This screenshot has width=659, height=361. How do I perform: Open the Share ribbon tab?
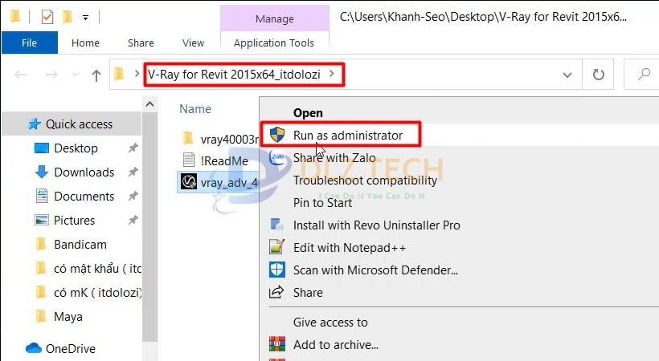141,43
